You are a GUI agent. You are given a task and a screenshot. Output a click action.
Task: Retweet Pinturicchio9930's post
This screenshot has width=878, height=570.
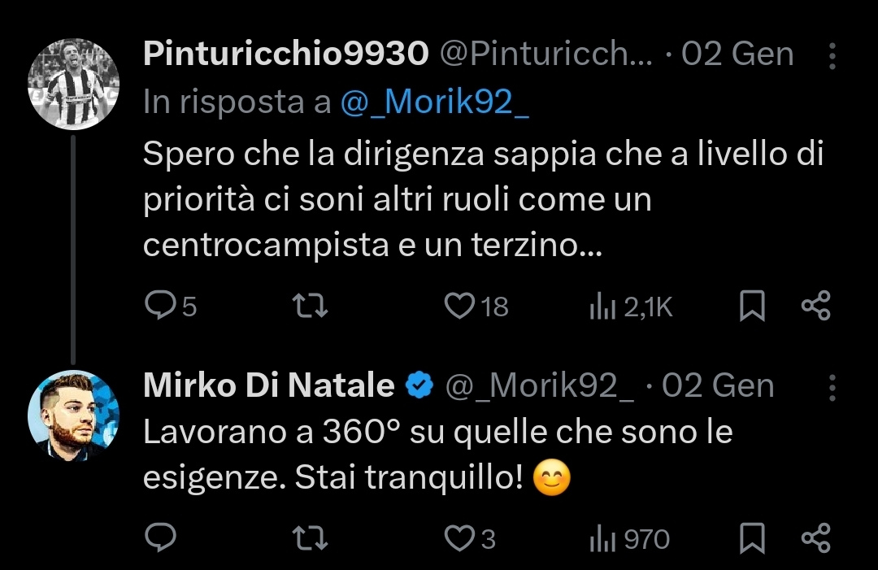click(310, 306)
